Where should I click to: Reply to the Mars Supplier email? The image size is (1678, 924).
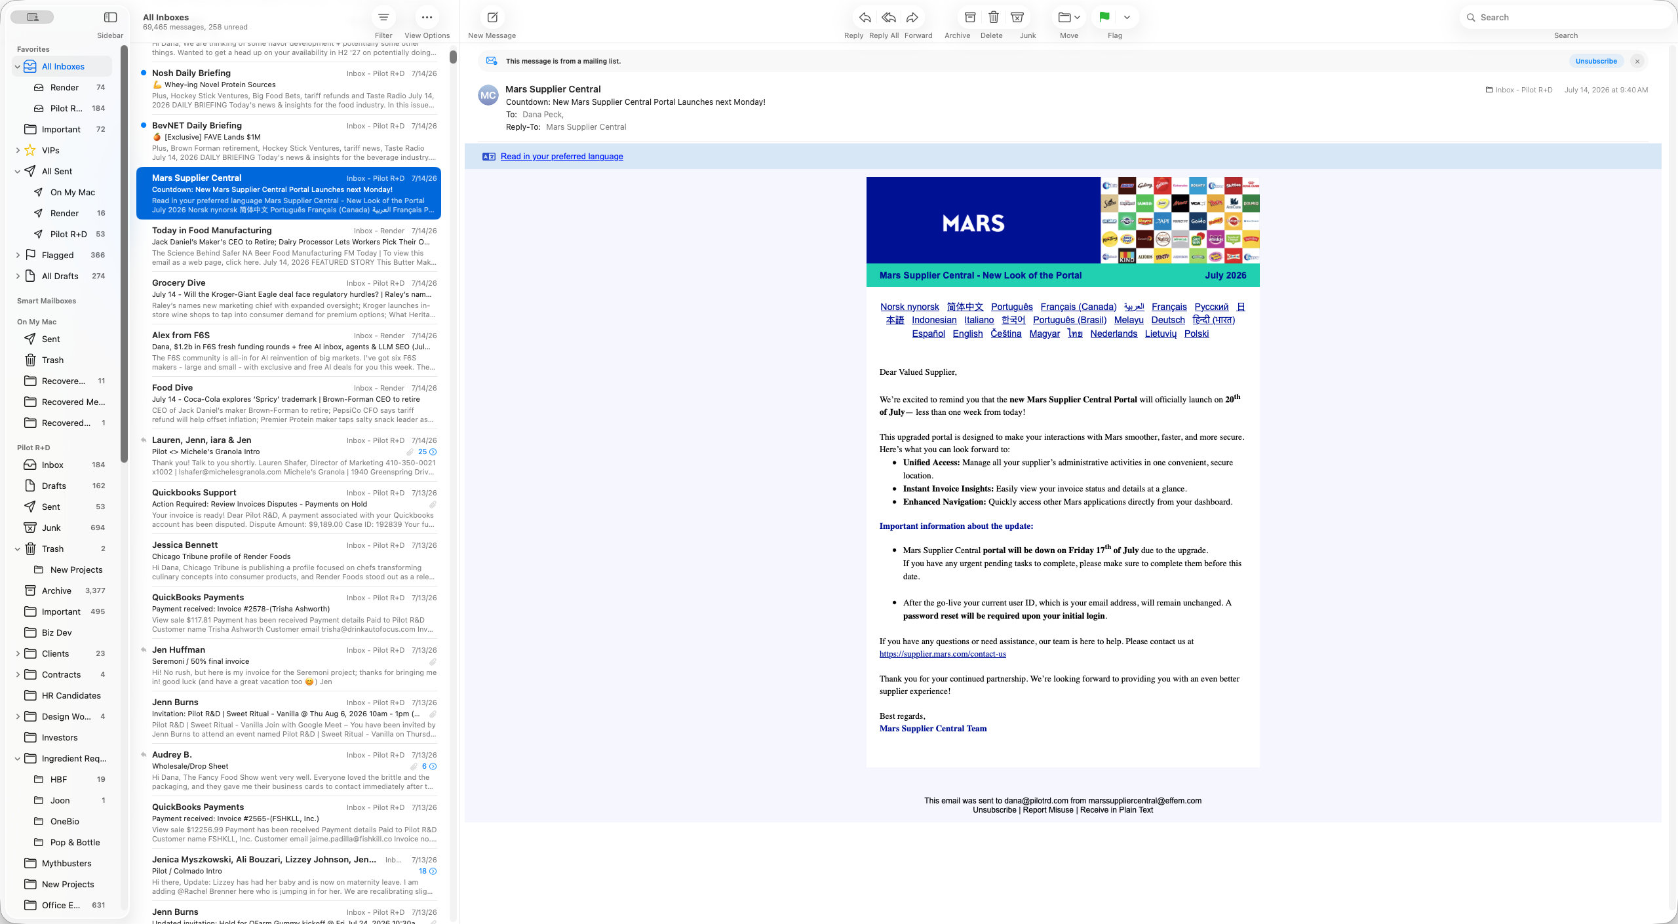pyautogui.click(x=865, y=18)
